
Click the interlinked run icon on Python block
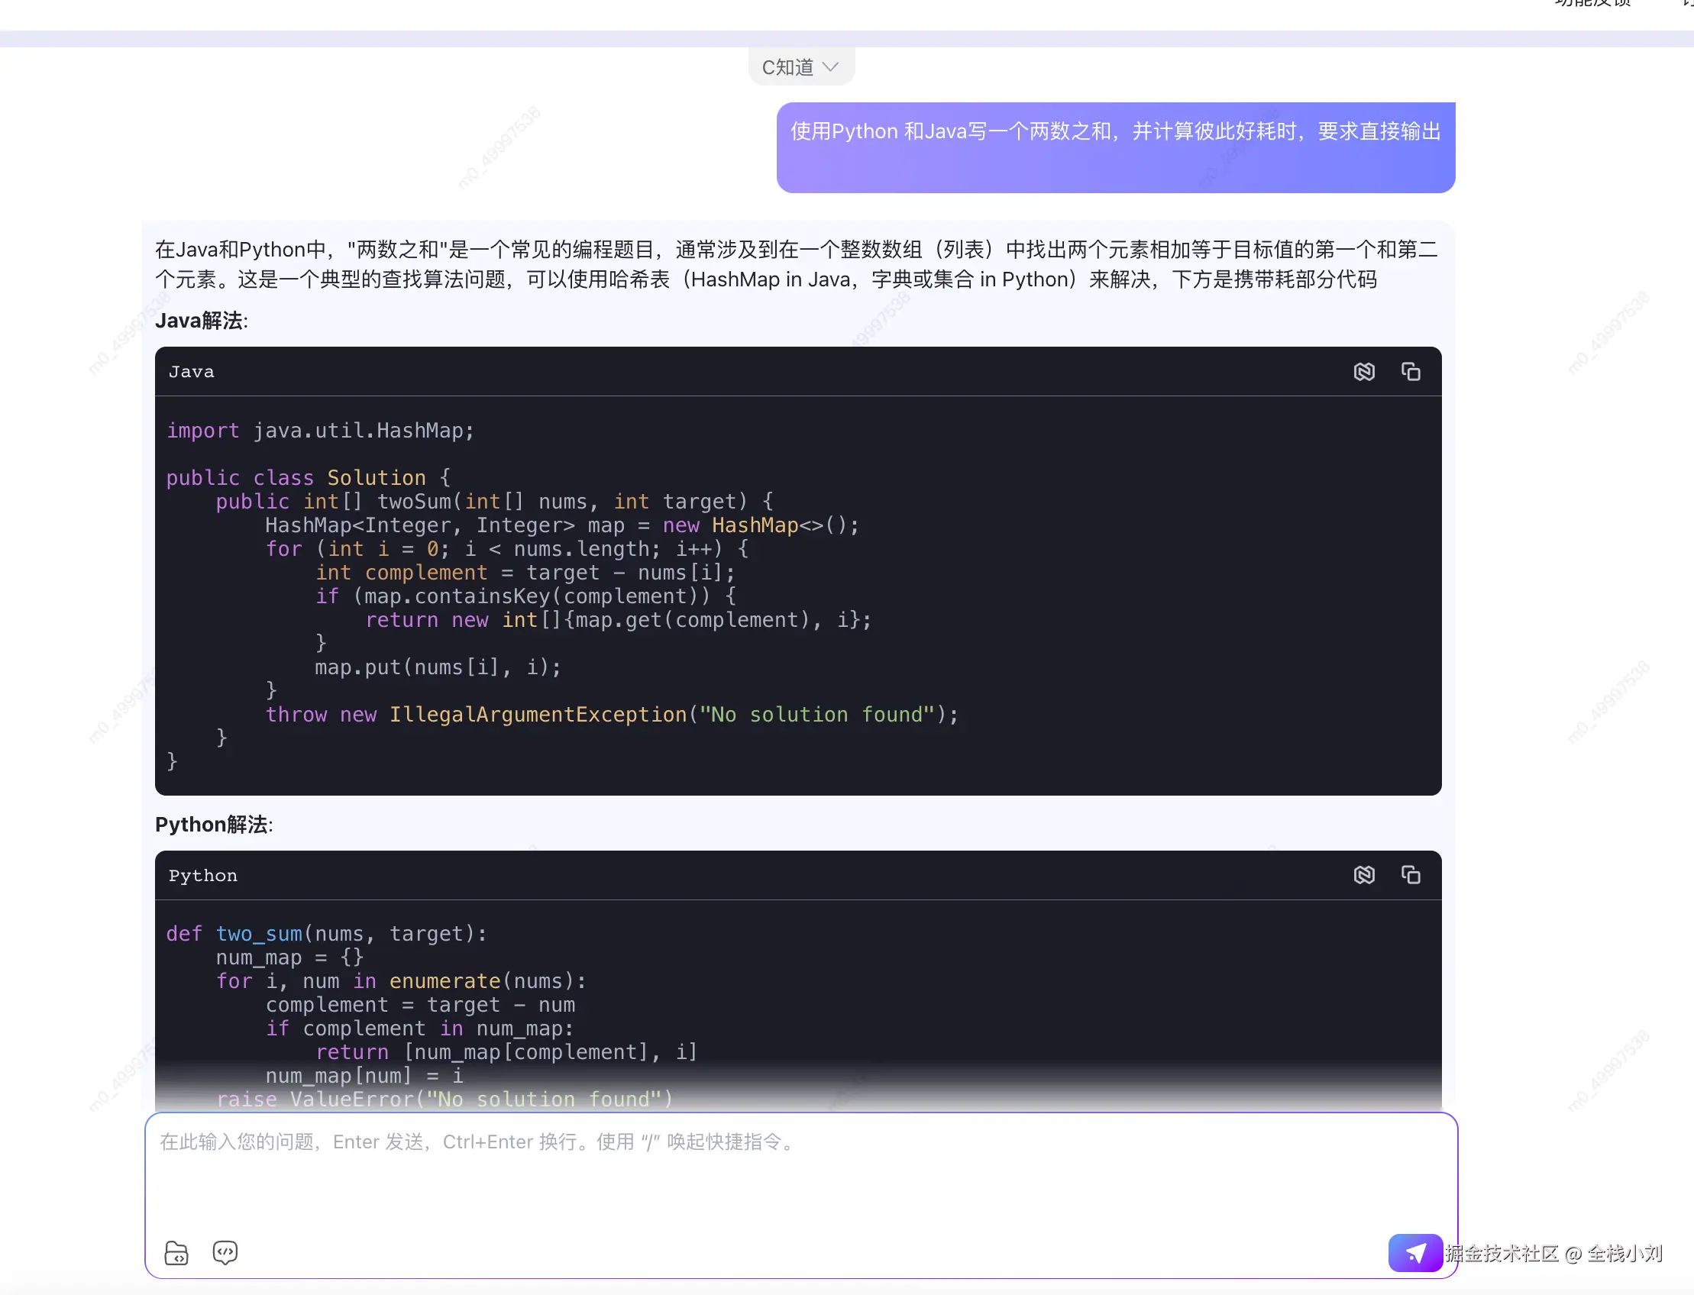click(1363, 875)
